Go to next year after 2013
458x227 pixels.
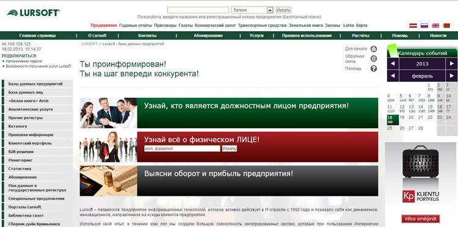451,63
